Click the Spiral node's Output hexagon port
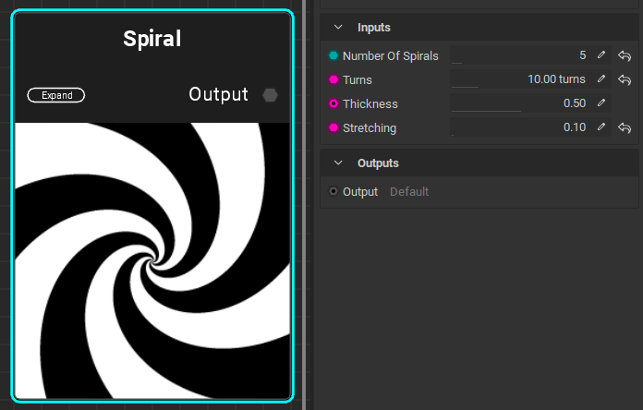Screen dimensions: 643x410 tap(270, 94)
